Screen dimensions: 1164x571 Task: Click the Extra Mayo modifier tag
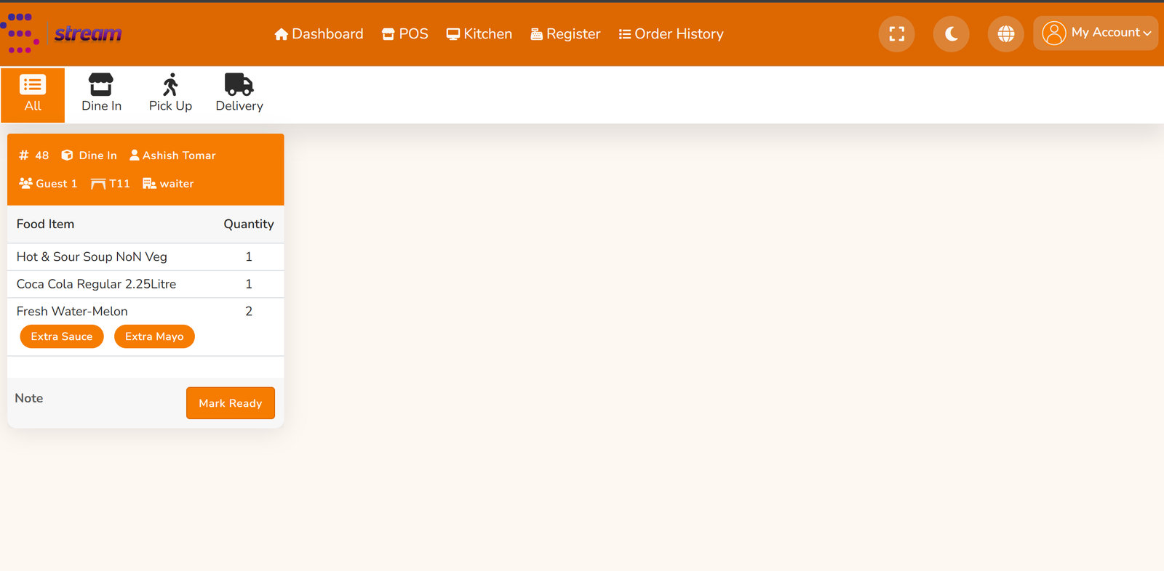coord(154,336)
